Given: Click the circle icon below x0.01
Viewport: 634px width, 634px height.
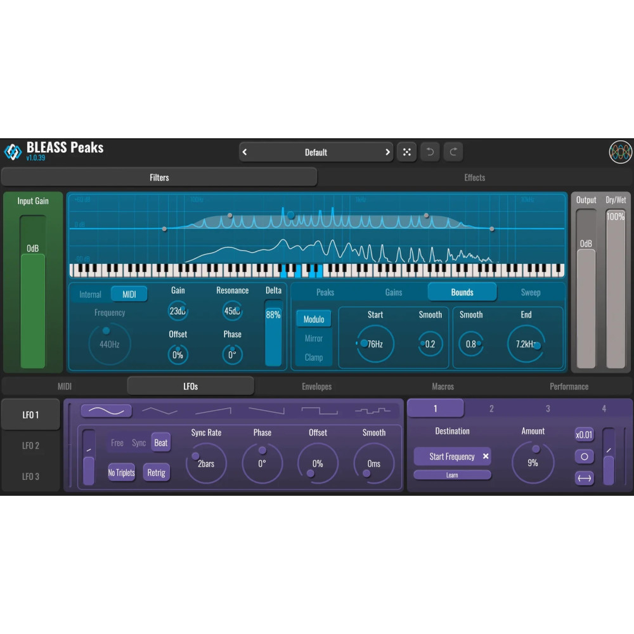Looking at the screenshot, I should 584,456.
